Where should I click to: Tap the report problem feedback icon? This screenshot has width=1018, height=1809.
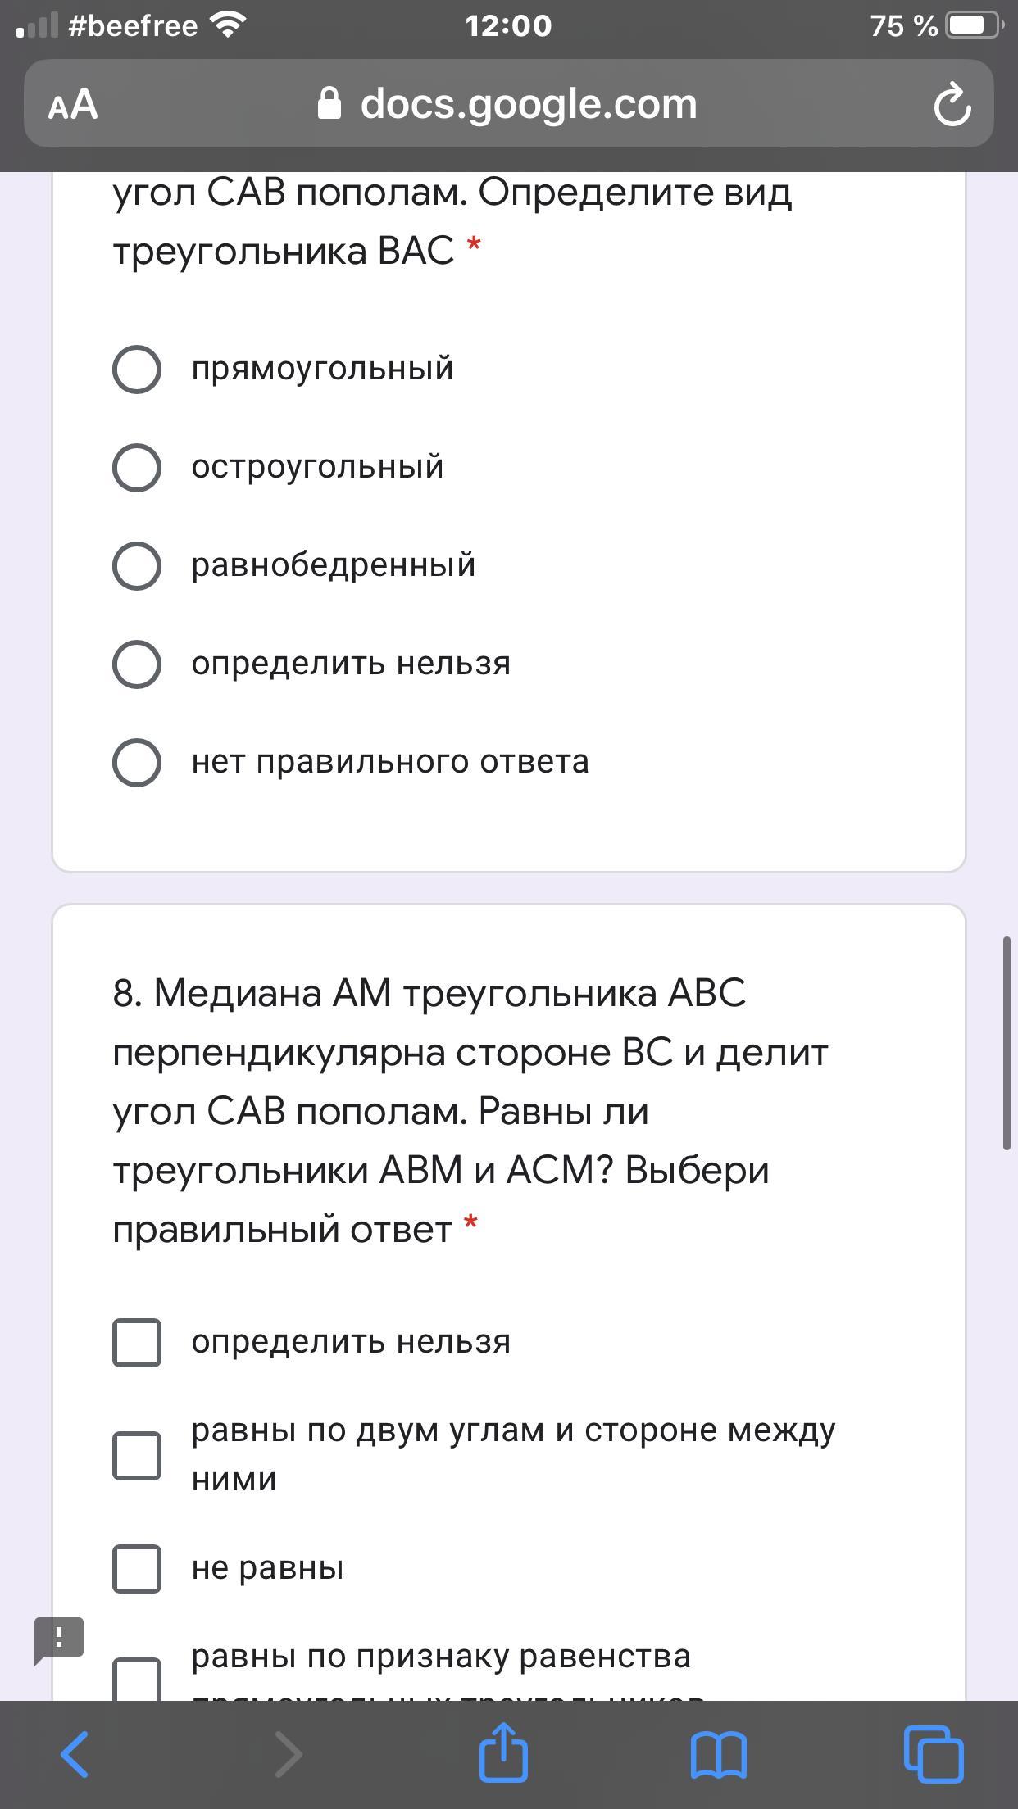58,1640
